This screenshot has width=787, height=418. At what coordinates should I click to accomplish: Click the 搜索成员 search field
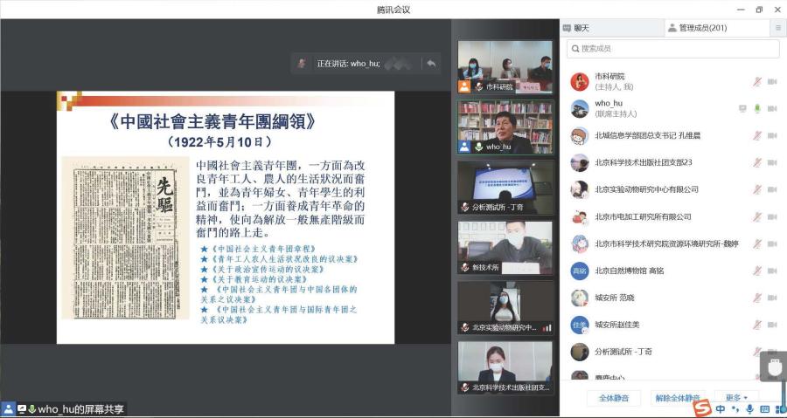coord(672,49)
